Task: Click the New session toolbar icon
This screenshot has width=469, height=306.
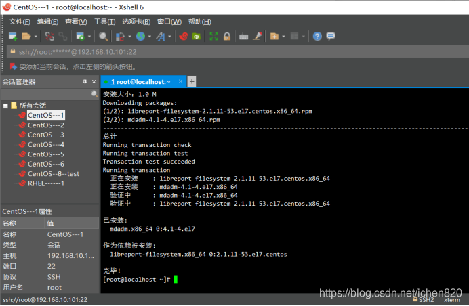Action: [x=13, y=37]
